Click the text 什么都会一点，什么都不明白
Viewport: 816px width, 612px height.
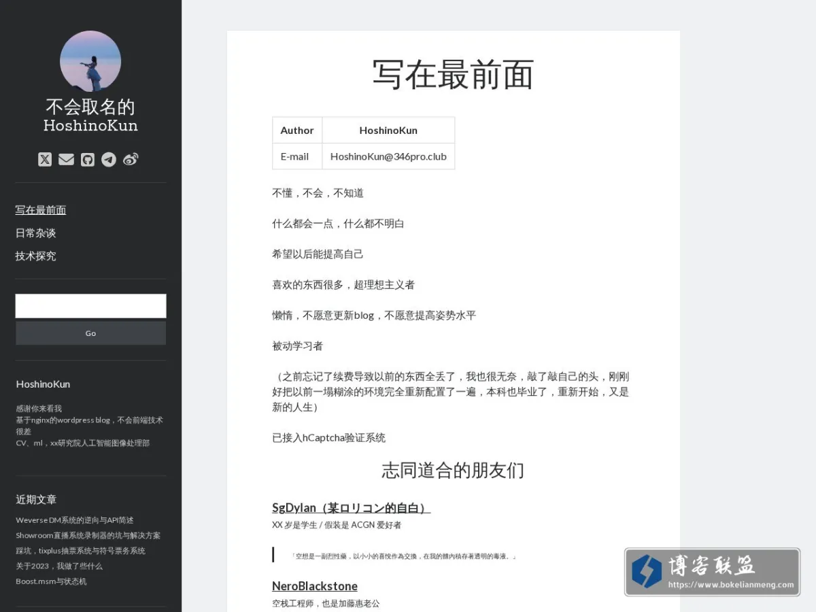pyautogui.click(x=338, y=224)
